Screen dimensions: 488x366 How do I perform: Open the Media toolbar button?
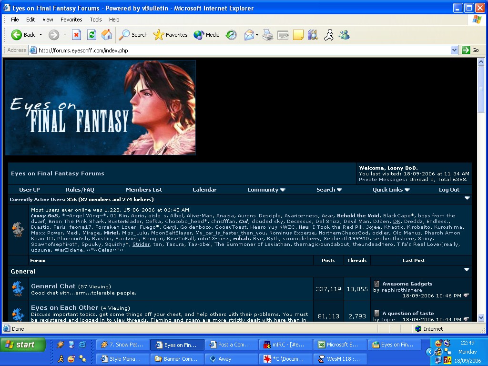(206, 34)
